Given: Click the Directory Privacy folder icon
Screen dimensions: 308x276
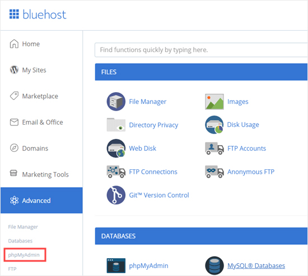Looking at the screenshot, I should pyautogui.click(x=116, y=125).
